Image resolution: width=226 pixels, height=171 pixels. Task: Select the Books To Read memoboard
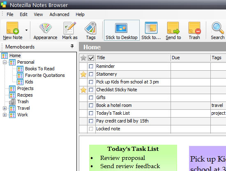[x=39, y=69]
